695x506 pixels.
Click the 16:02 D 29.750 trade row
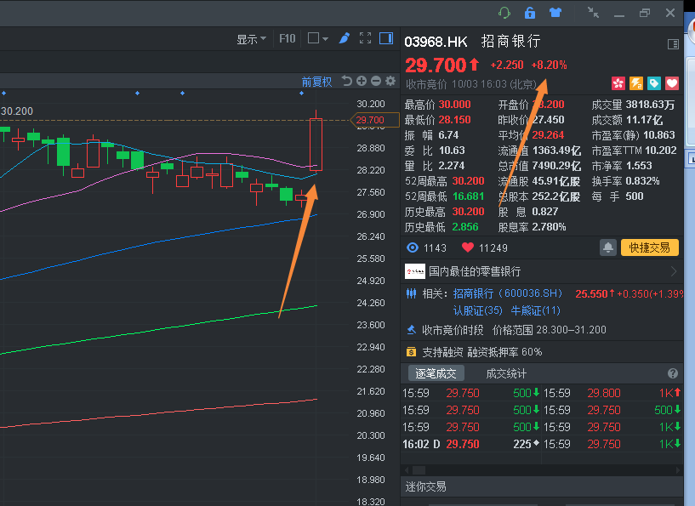470,444
